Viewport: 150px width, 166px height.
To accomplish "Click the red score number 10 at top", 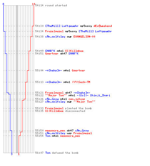I will (x=34, y=4).
